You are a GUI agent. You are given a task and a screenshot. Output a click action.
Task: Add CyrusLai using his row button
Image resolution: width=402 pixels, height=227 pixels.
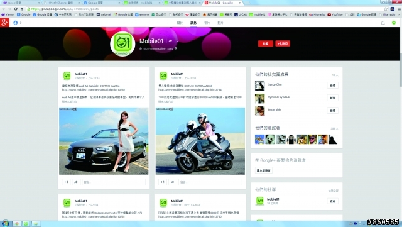point(332,98)
